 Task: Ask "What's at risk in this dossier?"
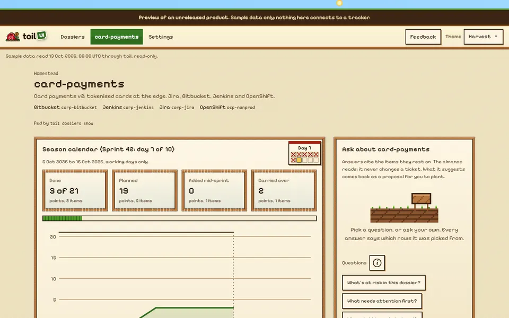click(x=384, y=282)
